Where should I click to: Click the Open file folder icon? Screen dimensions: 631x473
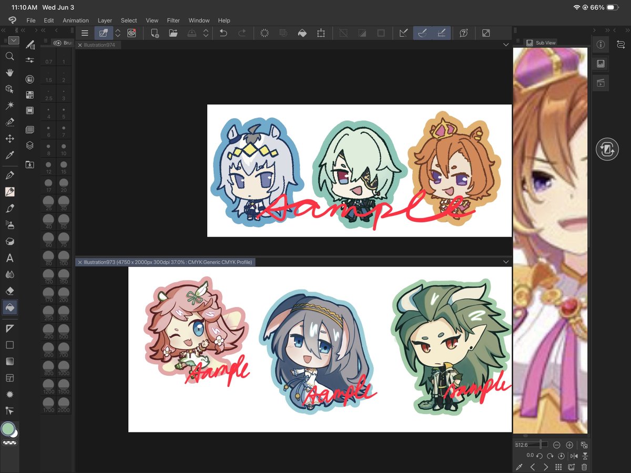tap(173, 33)
